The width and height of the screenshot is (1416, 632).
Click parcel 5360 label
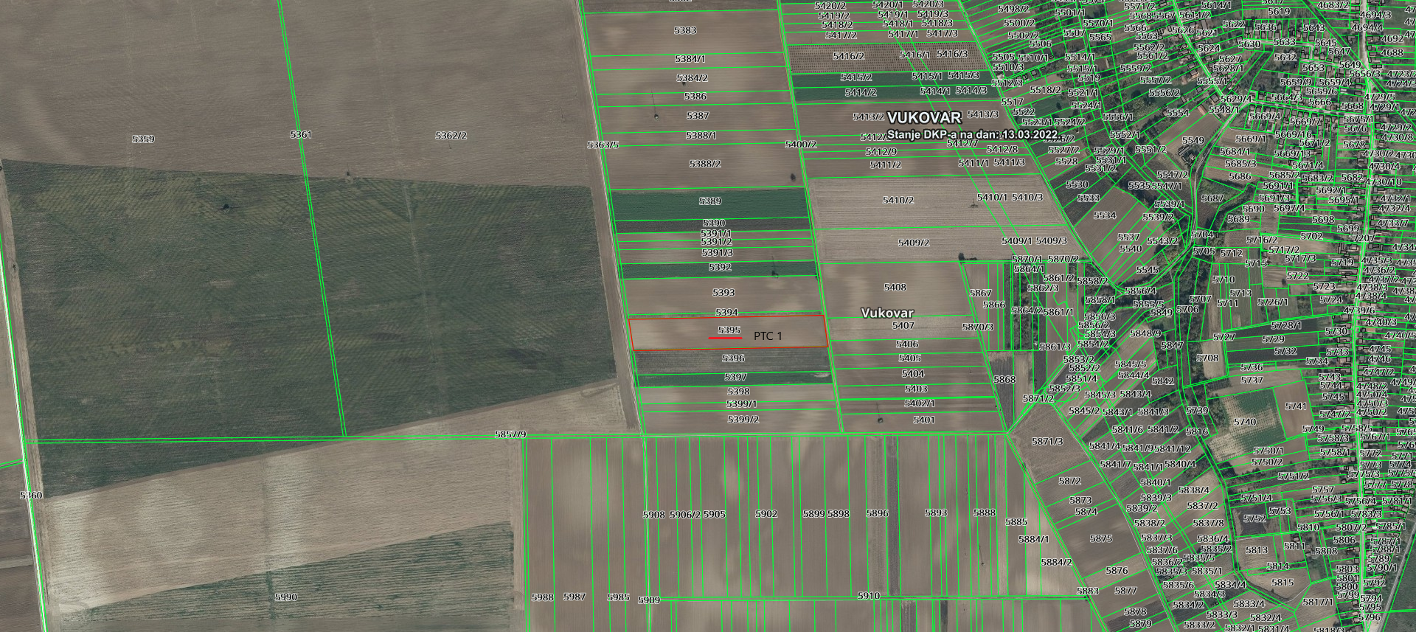point(31,496)
